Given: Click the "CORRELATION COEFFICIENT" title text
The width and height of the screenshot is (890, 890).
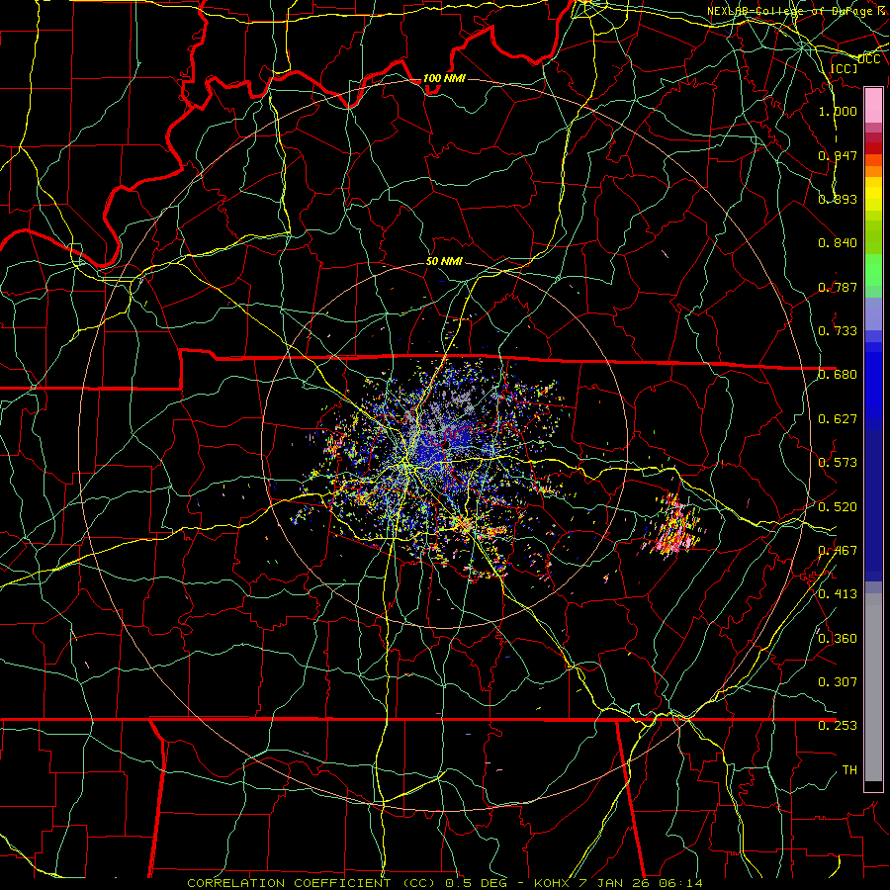Looking at the screenshot, I should coord(289,883).
